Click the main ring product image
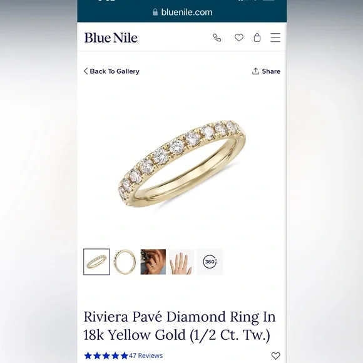This screenshot has width=363, height=363. coord(181,164)
